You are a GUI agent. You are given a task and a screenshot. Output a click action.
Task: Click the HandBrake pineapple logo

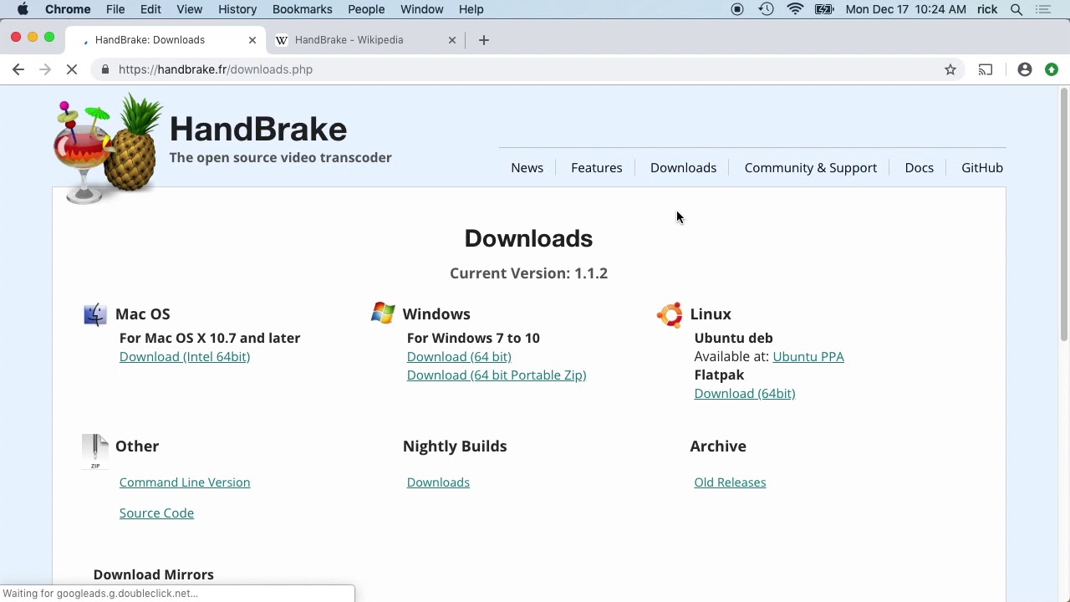coord(108,148)
